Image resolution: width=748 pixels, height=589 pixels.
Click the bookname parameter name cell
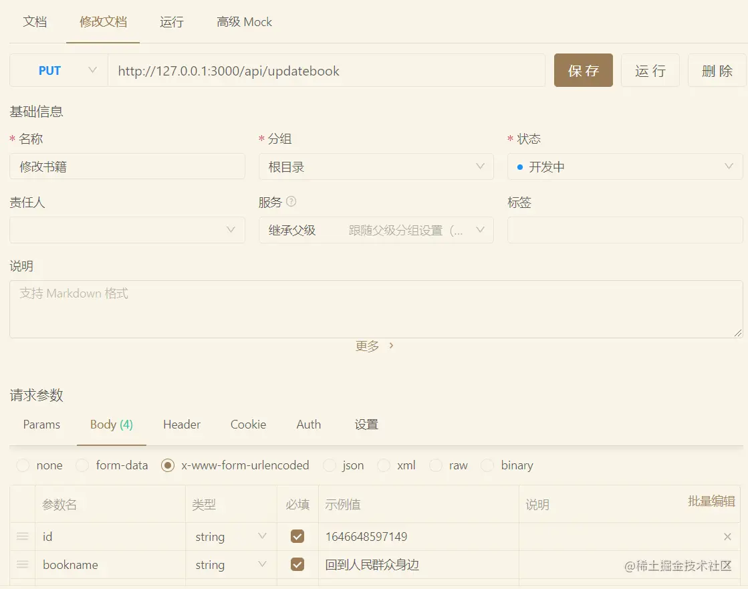click(110, 565)
